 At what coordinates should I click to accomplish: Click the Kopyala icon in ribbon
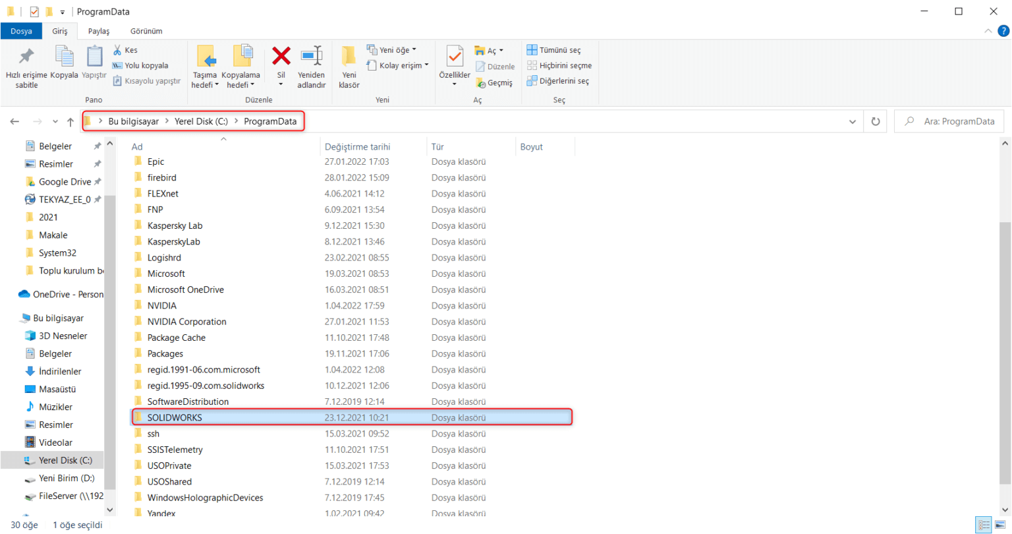(x=64, y=57)
